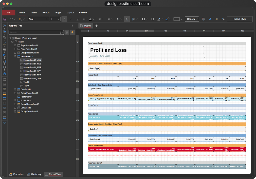The height and width of the screenshot is (179, 256).
Task: Switch to the Dictionary panel tab
Action: [34, 174]
